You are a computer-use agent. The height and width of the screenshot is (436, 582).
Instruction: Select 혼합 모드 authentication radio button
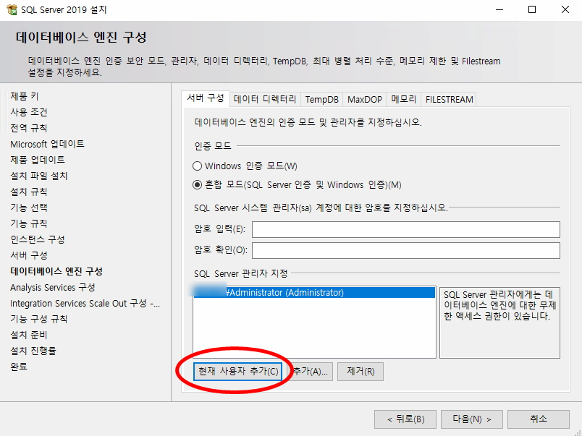click(x=197, y=184)
